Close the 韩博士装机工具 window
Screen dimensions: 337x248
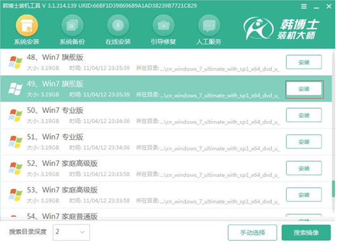[329, 6]
